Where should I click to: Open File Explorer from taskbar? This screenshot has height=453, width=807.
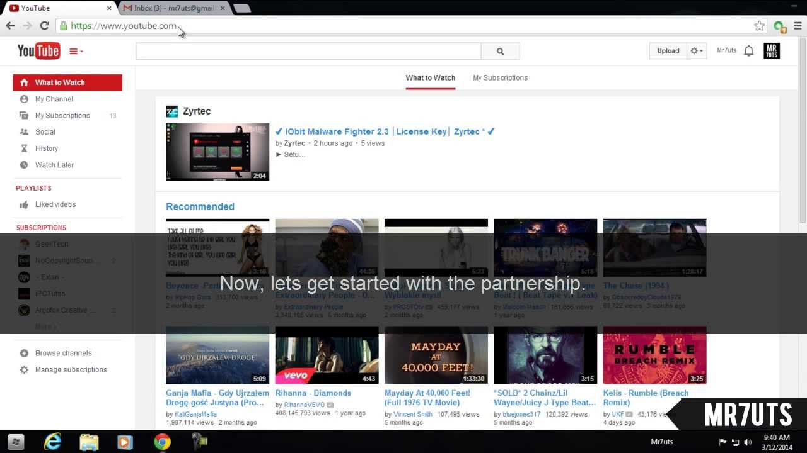pos(89,442)
